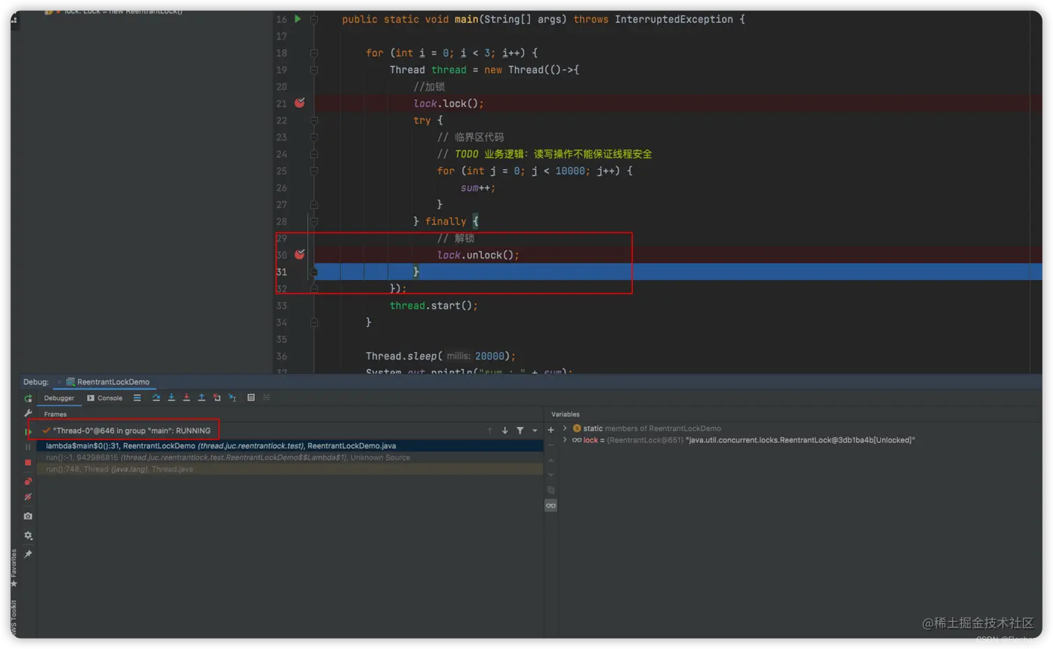
Task: Click the Trace Current Stream Chain icon
Action: [267, 398]
